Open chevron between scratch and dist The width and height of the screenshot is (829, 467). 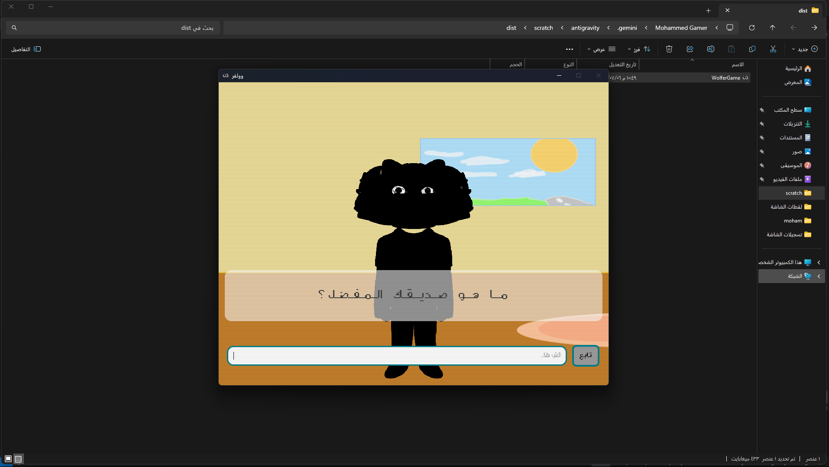coord(525,28)
